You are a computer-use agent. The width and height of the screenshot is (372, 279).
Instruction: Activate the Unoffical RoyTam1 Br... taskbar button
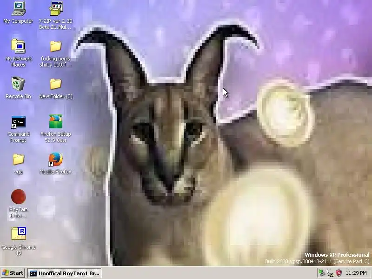(x=65, y=273)
